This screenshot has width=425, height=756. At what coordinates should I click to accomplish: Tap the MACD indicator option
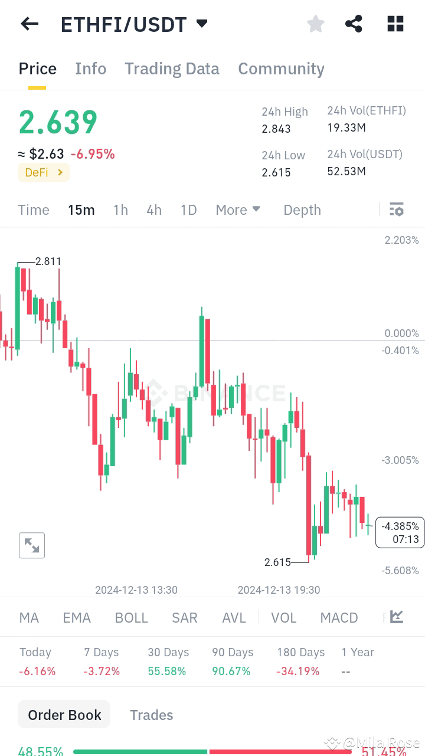(x=339, y=617)
